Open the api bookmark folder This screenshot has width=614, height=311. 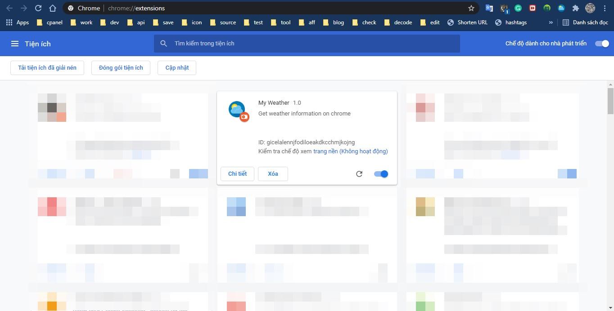pyautogui.click(x=136, y=22)
